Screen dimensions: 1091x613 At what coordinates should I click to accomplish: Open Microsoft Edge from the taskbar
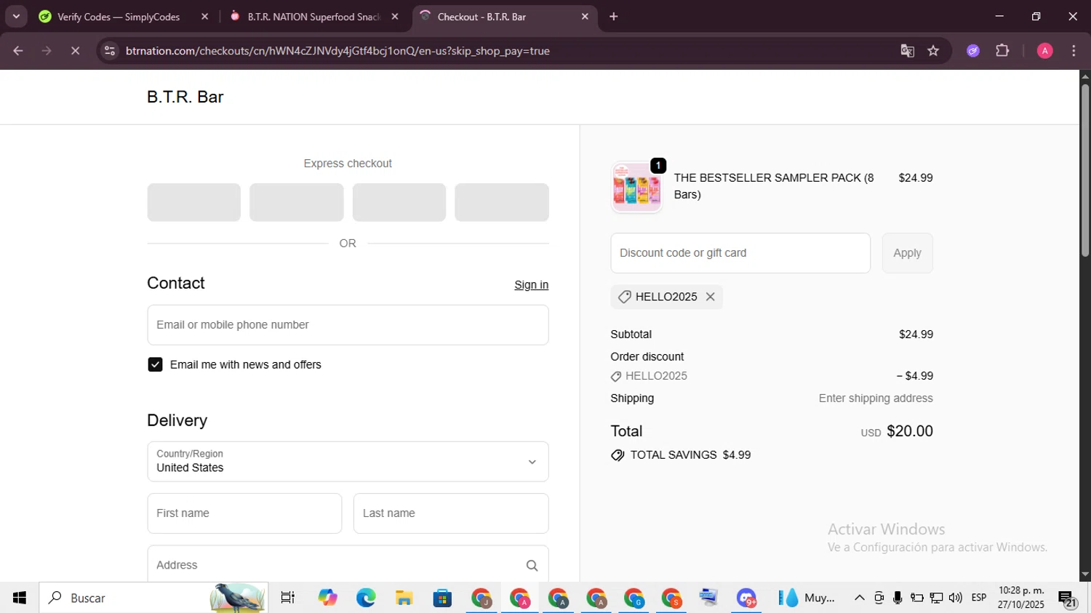366,598
